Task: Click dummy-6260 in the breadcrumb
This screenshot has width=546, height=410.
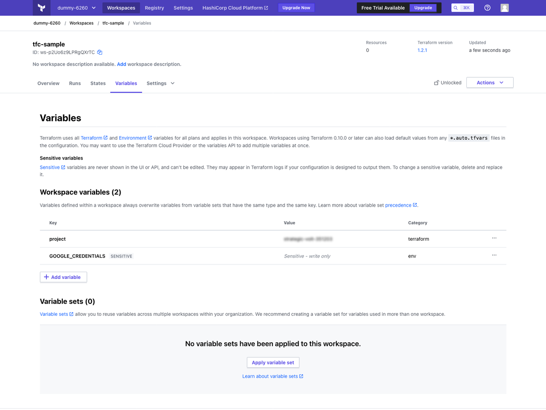Action: click(x=47, y=23)
